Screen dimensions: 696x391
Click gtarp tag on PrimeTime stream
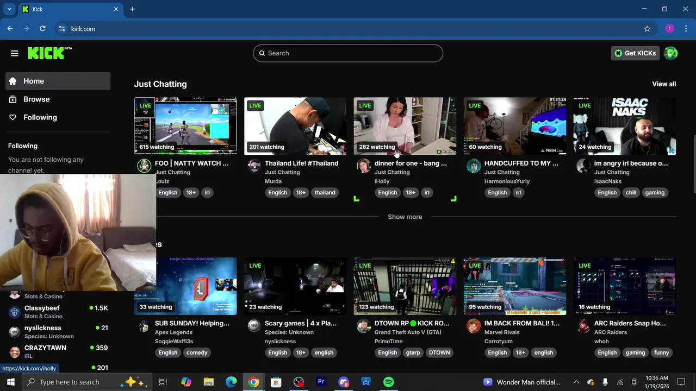[x=413, y=353]
